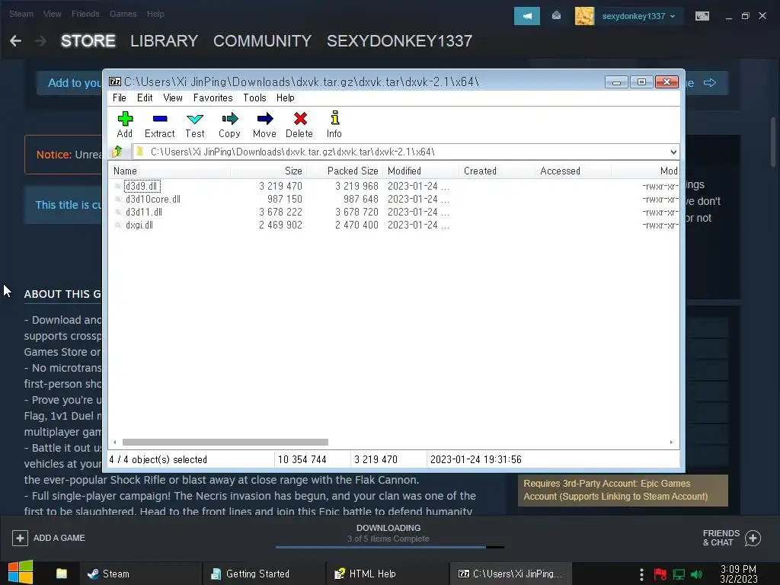Screen dimensions: 780x585
Task: Click the volume speaker tray icon
Action: pyautogui.click(x=696, y=574)
